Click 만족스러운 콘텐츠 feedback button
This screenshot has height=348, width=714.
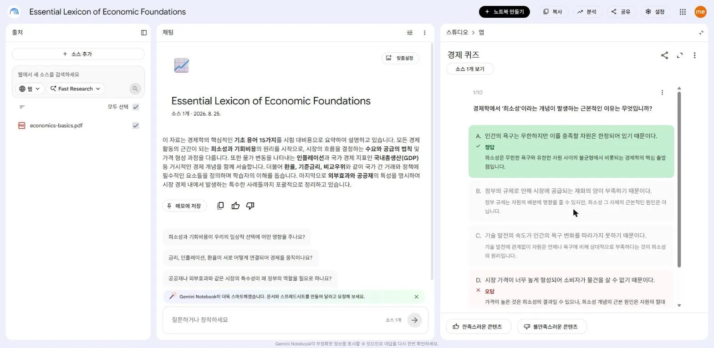[x=479, y=327]
